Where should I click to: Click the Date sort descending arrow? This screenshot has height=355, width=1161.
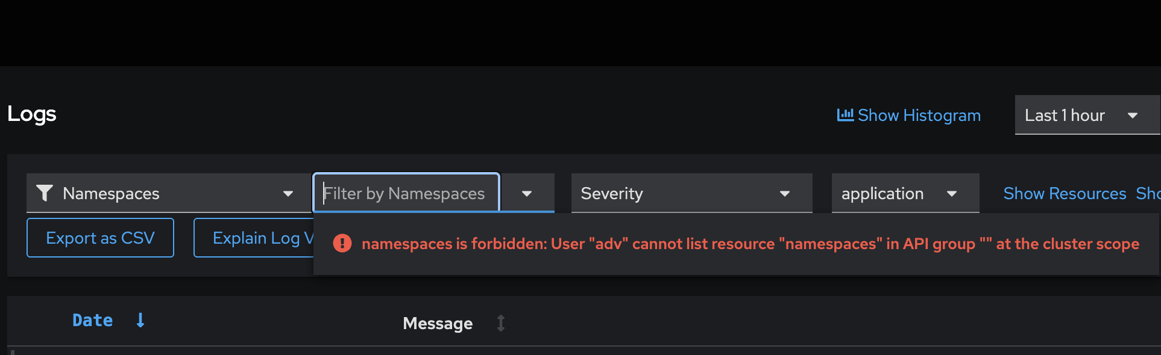coord(140,320)
